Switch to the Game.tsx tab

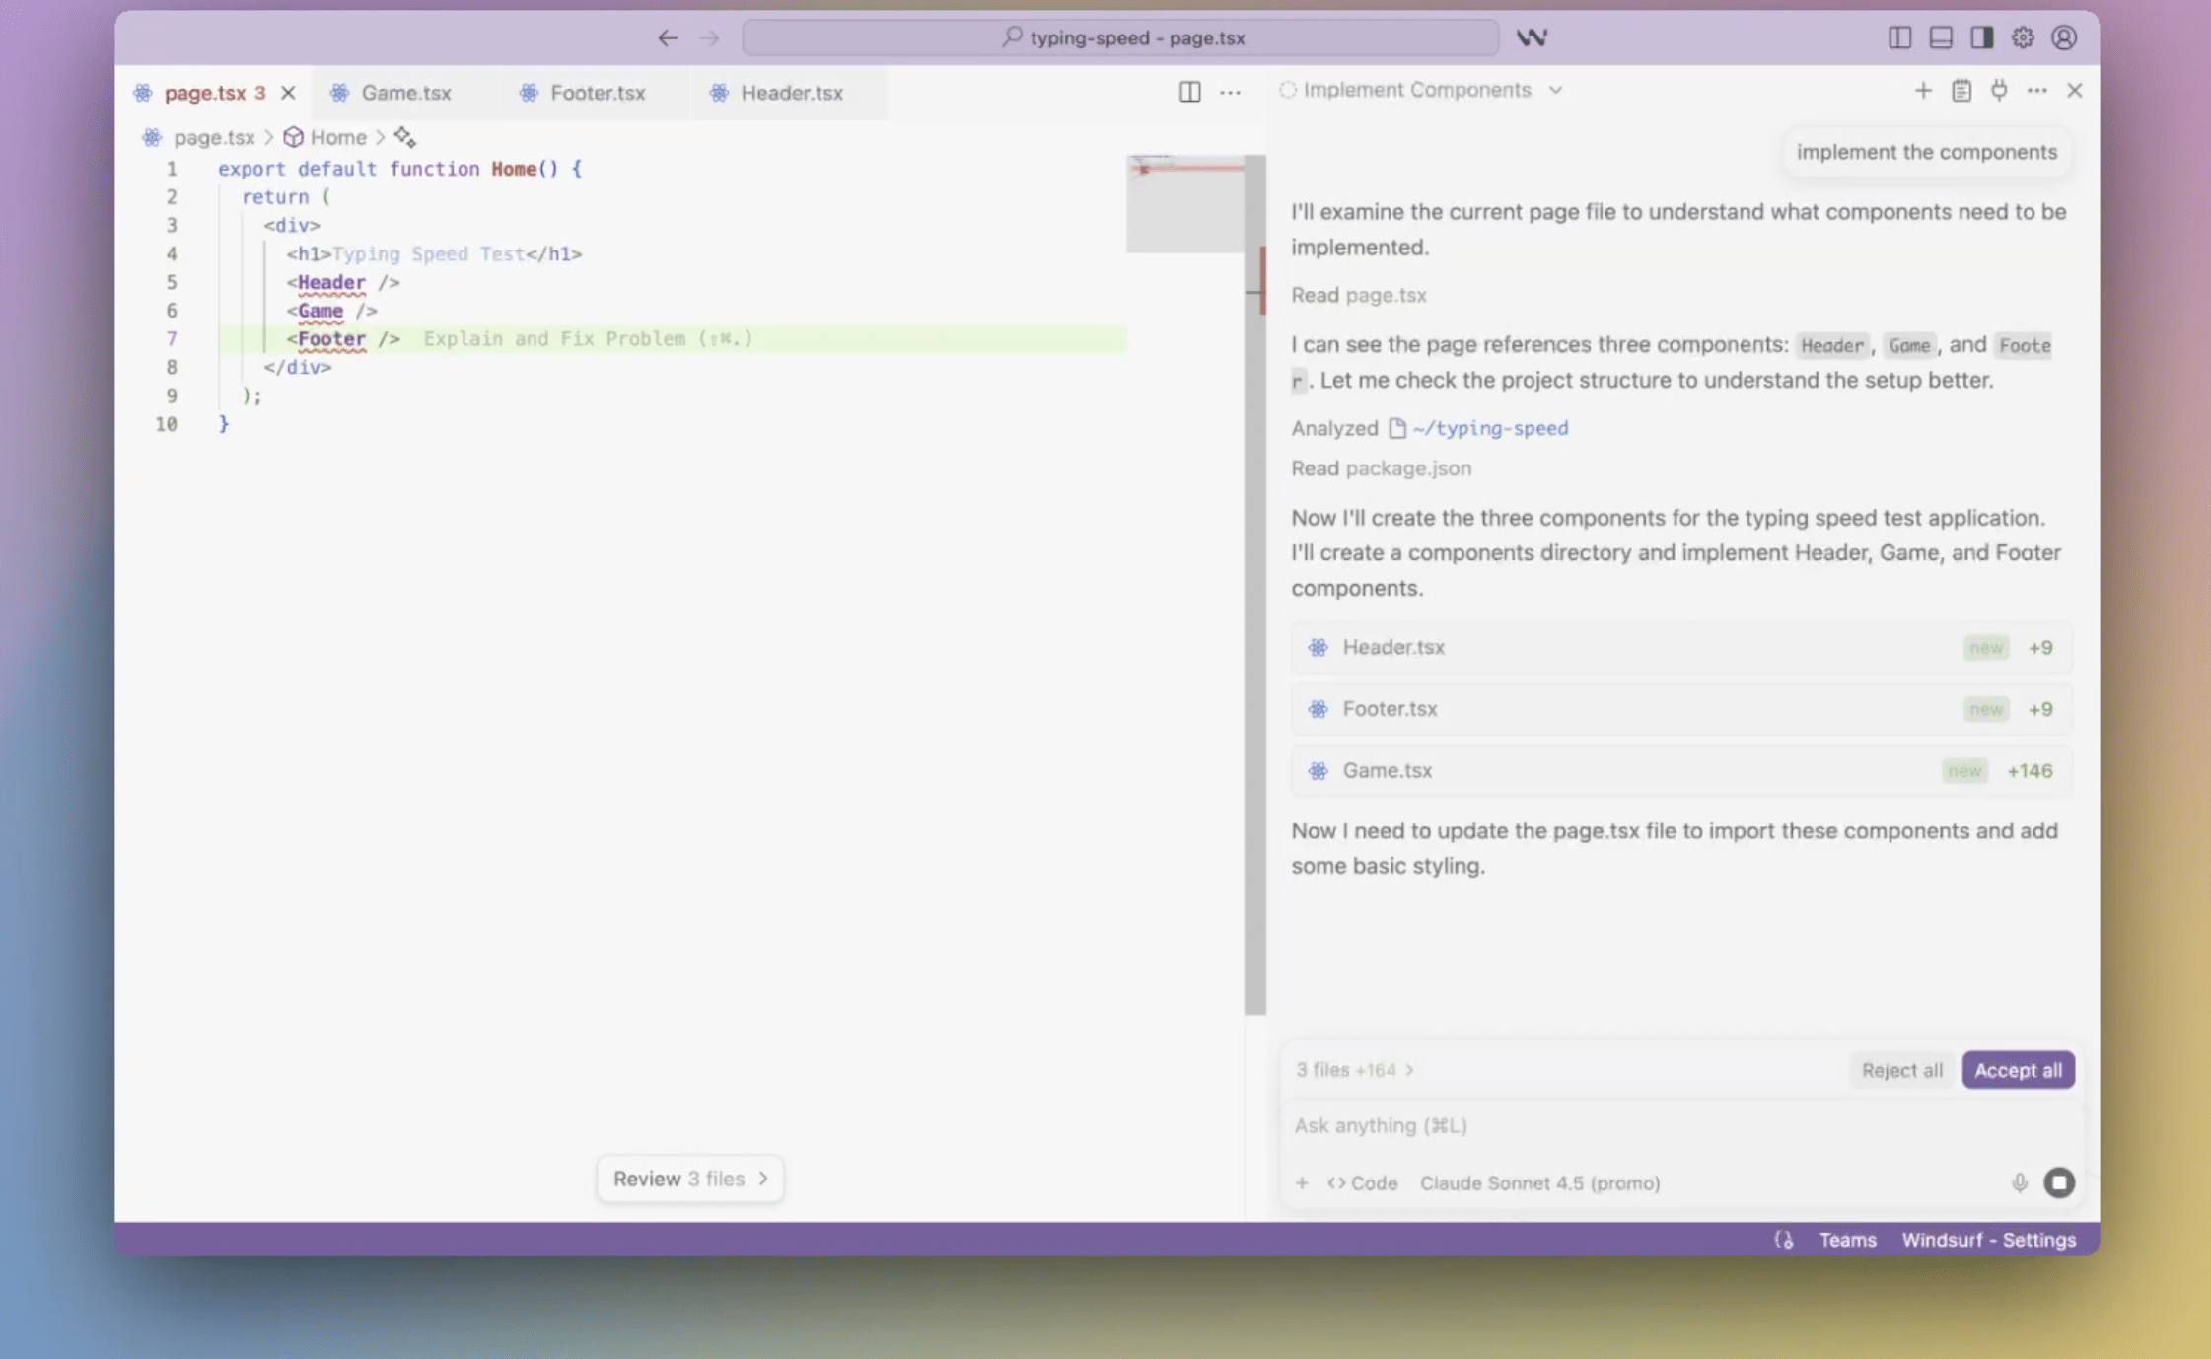405,93
